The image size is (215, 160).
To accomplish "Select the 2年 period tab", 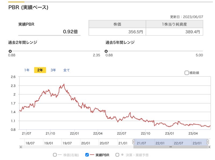I will [40, 70].
